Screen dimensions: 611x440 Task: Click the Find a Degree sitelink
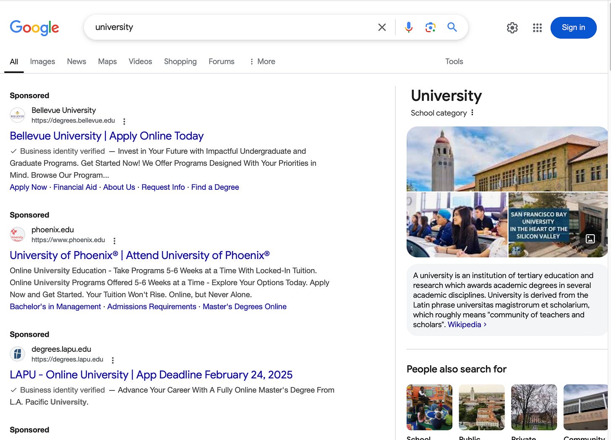(x=215, y=187)
